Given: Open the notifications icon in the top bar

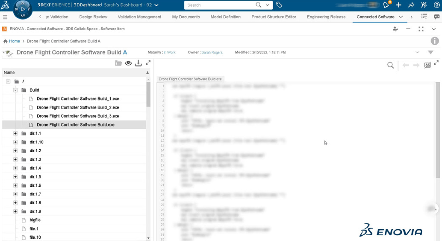Looking at the screenshot, I should point(386,5).
